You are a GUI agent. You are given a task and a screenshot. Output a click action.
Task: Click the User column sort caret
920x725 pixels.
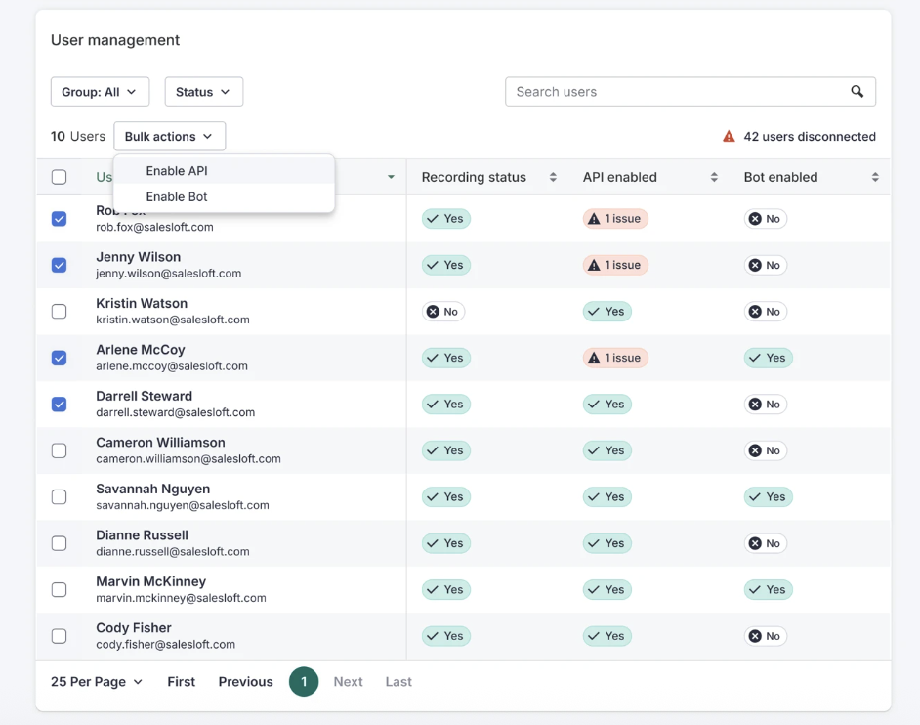(x=391, y=177)
